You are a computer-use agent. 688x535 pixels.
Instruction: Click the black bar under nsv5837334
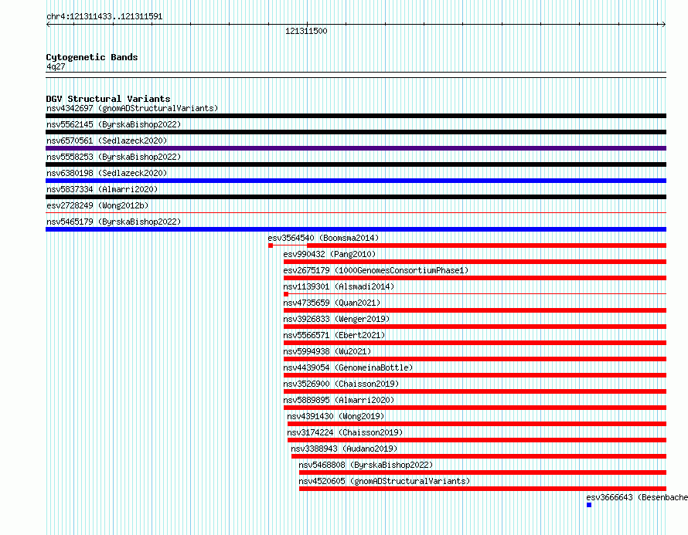(356, 197)
